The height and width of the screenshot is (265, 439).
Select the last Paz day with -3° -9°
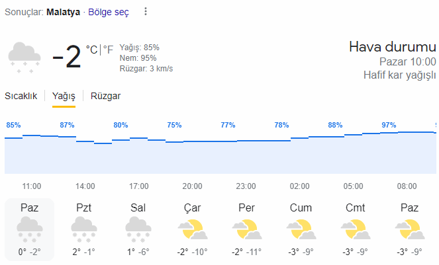[x=409, y=229]
